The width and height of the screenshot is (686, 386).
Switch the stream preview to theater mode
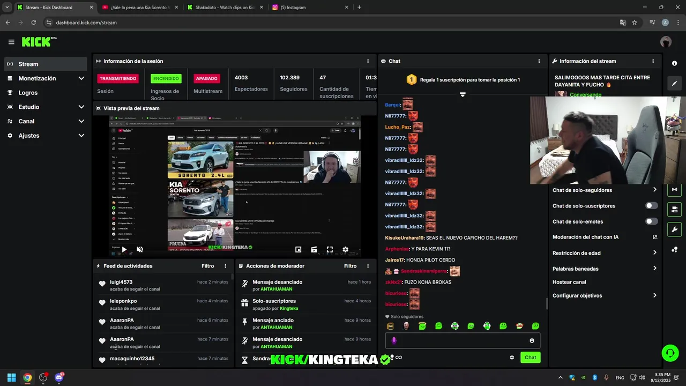tap(314, 249)
